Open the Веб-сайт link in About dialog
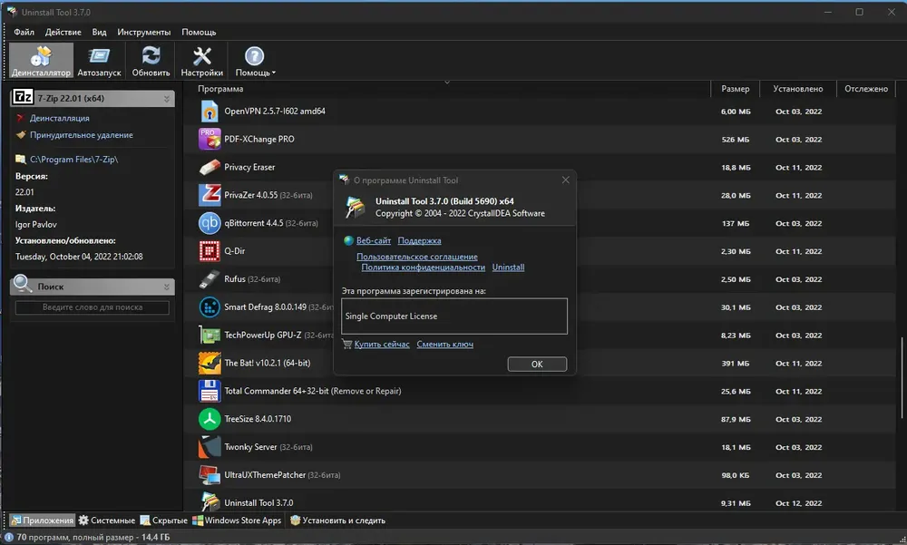907x545 pixels. (374, 240)
